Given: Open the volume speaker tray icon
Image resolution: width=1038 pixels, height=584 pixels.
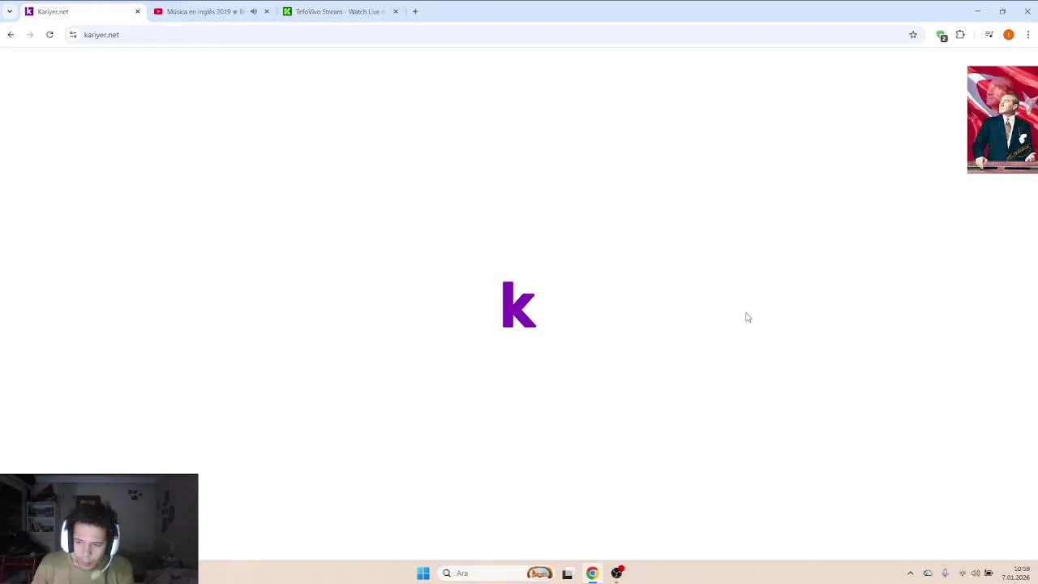Looking at the screenshot, I should (x=976, y=573).
